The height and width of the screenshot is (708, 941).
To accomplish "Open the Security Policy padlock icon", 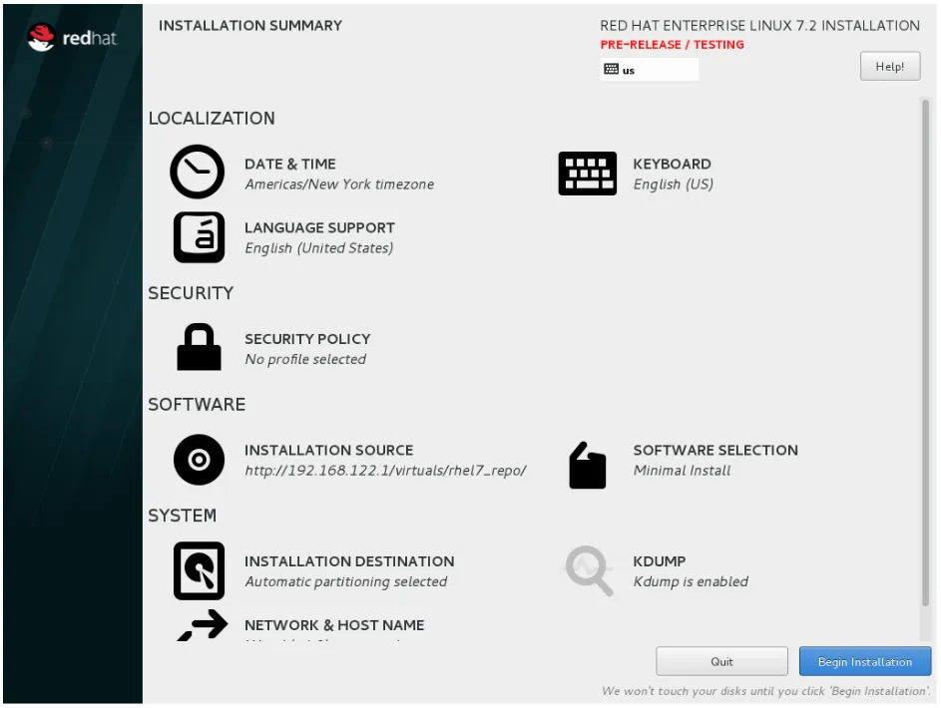I will [x=199, y=347].
